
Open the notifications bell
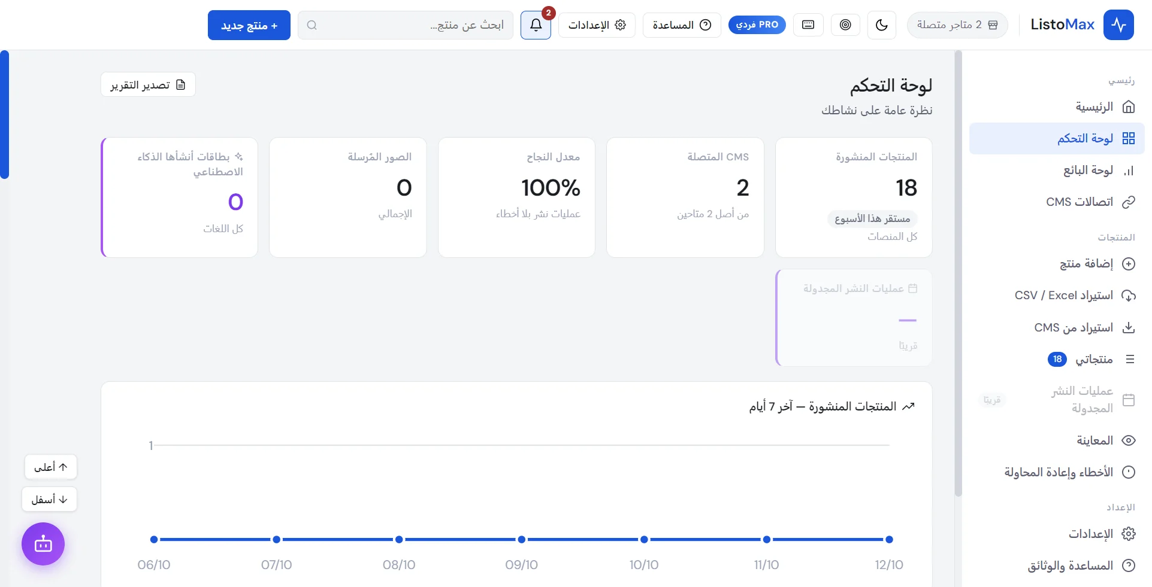[536, 25]
